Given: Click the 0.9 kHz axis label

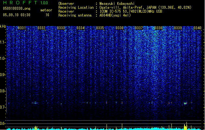Looking at the screenshot, I should click(x=3, y=75).
